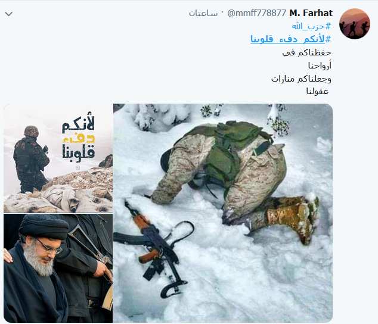Open the tweet timestamp ساعتان
Viewport: 378px width, 324px height.
coord(203,13)
